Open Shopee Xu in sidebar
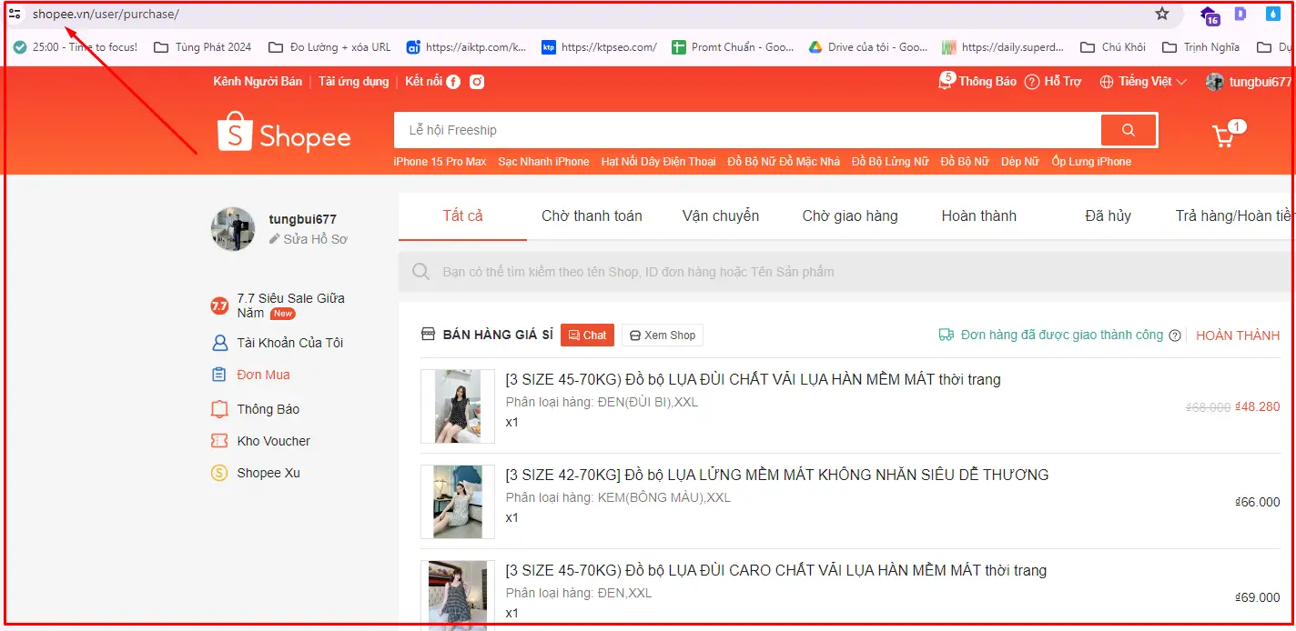Image resolution: width=1296 pixels, height=631 pixels. point(256,473)
